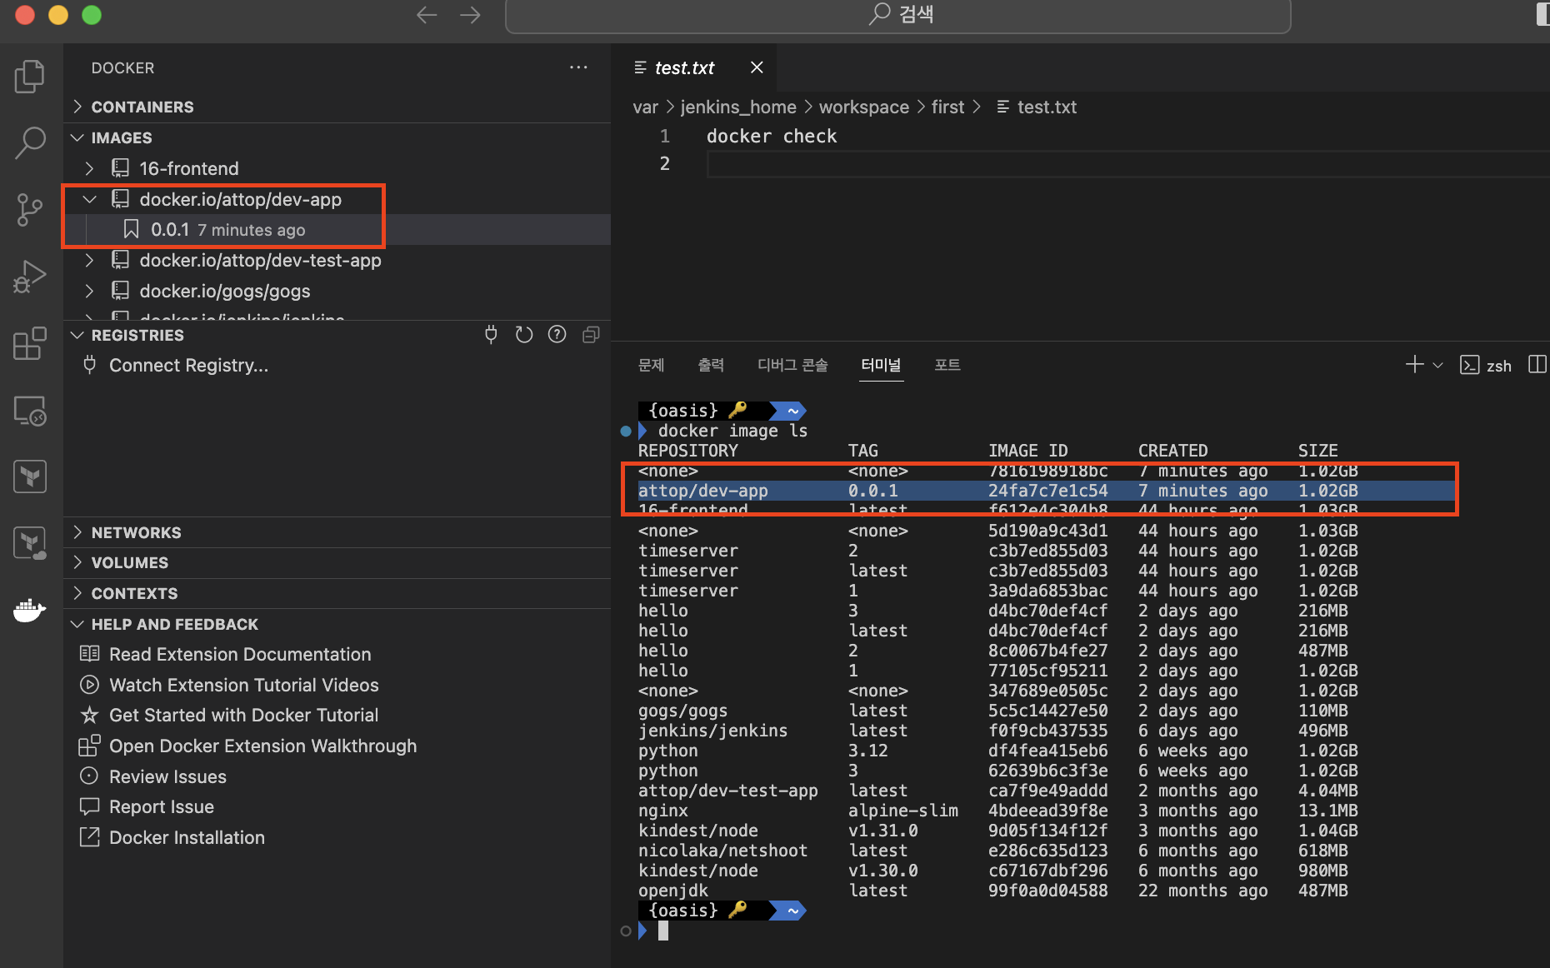Refresh the Registries list
Screen dimensions: 1550x968
click(523, 335)
